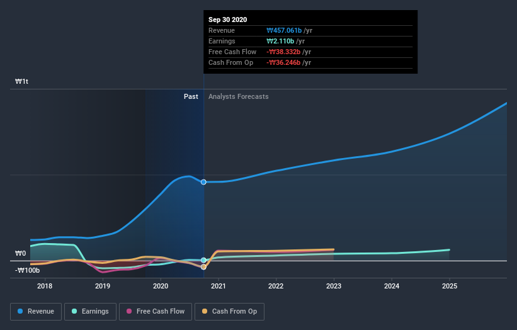Click the Revenue row label in tooltip
517x330 pixels.
point(222,30)
